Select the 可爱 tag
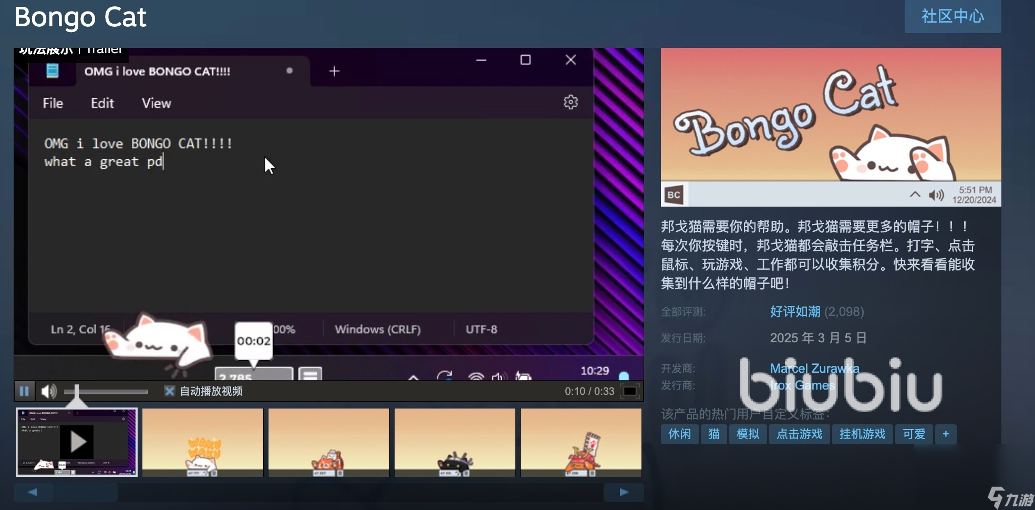Viewport: 1035px width, 510px height. (914, 434)
